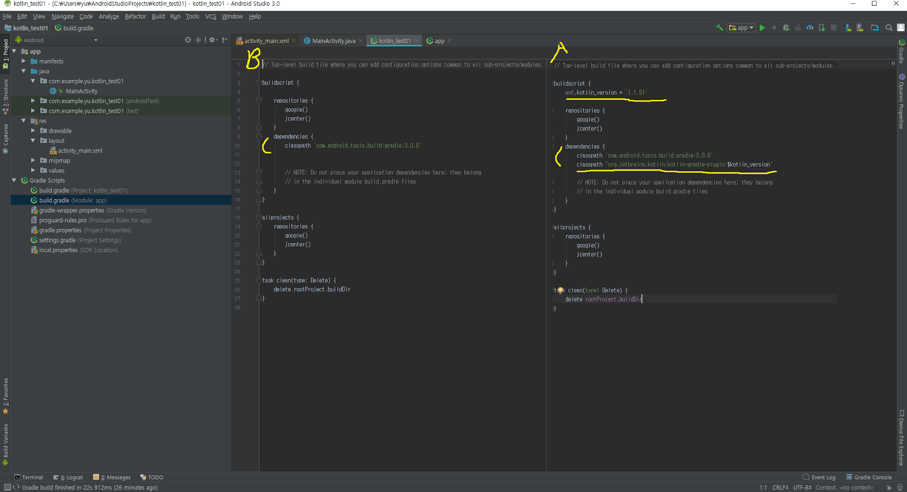Image resolution: width=907 pixels, height=492 pixels.
Task: Toggle tool window bars in status corner
Action: pos(7,487)
